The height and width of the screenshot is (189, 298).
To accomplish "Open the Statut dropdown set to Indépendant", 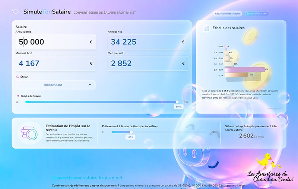I will click(56, 85).
